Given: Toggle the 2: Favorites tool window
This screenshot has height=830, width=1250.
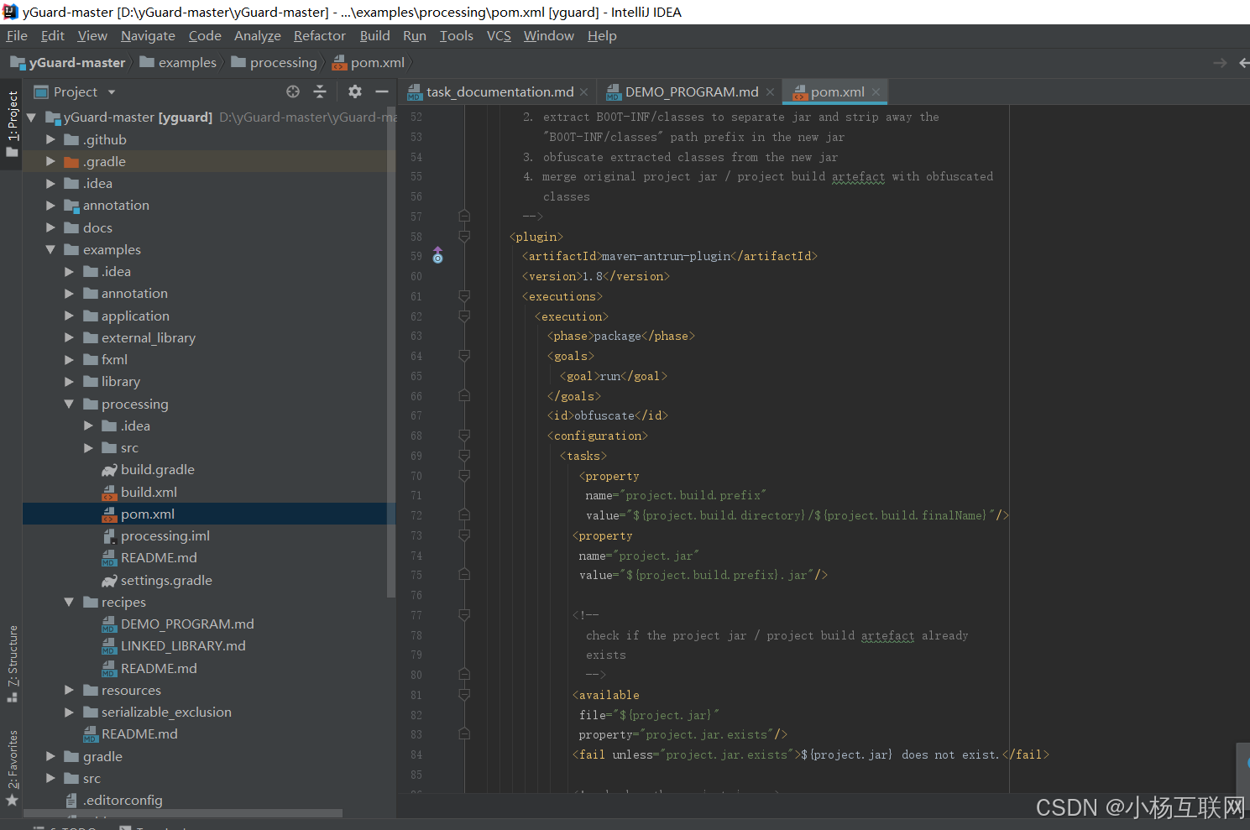Looking at the screenshot, I should click(x=12, y=760).
